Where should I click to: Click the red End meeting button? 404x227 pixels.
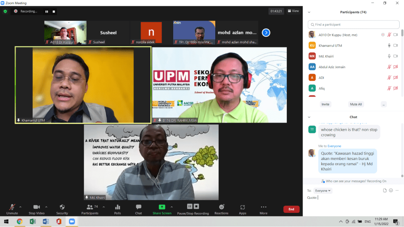[291, 209]
